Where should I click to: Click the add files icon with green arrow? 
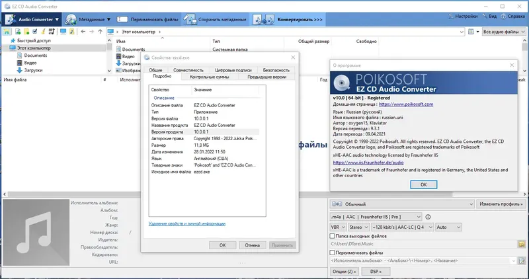[x=18, y=32]
